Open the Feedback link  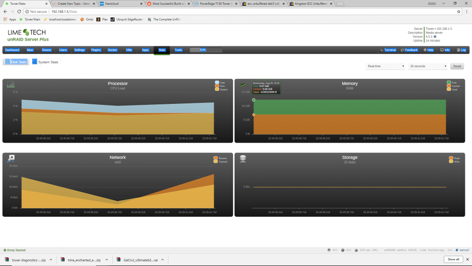pos(409,50)
